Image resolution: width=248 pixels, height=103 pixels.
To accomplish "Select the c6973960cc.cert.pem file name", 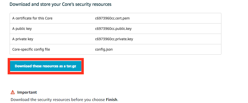I will click(112, 18).
